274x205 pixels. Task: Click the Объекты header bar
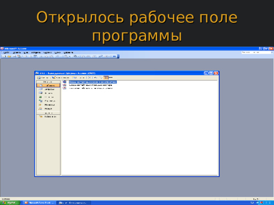click(48, 82)
